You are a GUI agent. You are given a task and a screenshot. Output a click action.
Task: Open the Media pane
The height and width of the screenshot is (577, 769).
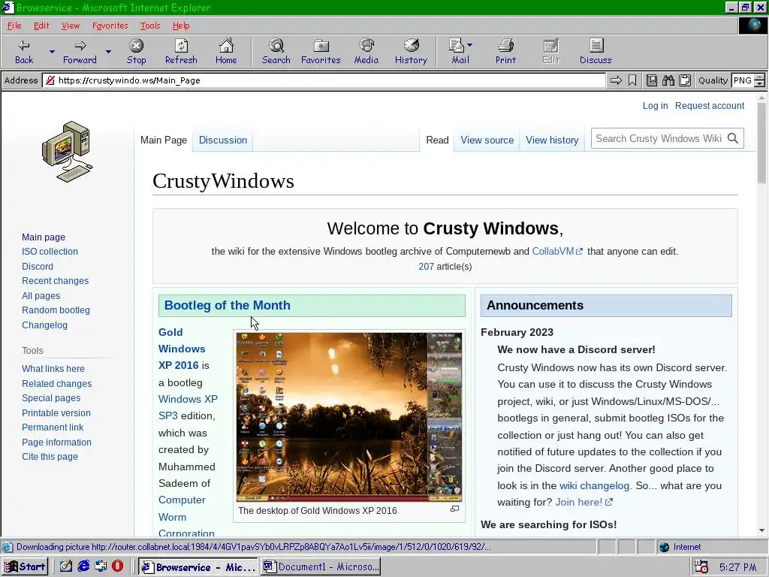tap(366, 52)
